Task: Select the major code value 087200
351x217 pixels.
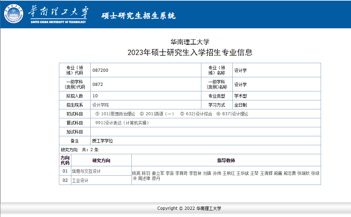Action: 100,70
